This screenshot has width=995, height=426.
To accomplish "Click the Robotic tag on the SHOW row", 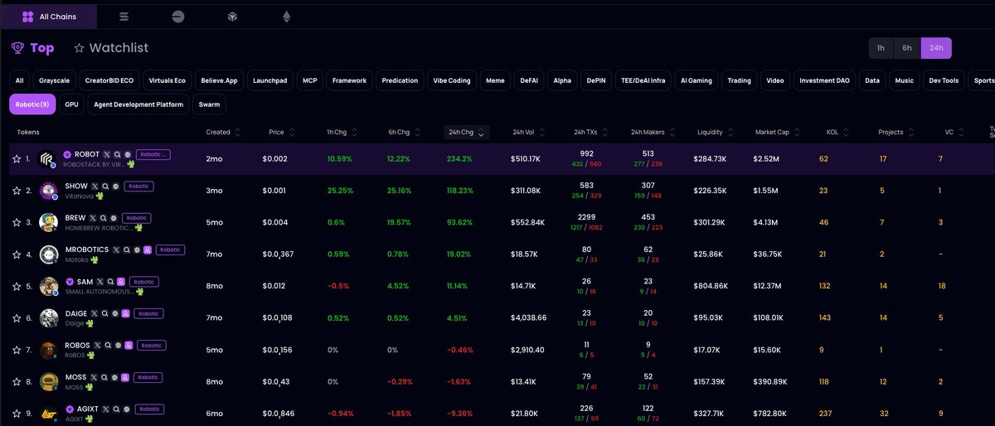I will (x=138, y=186).
